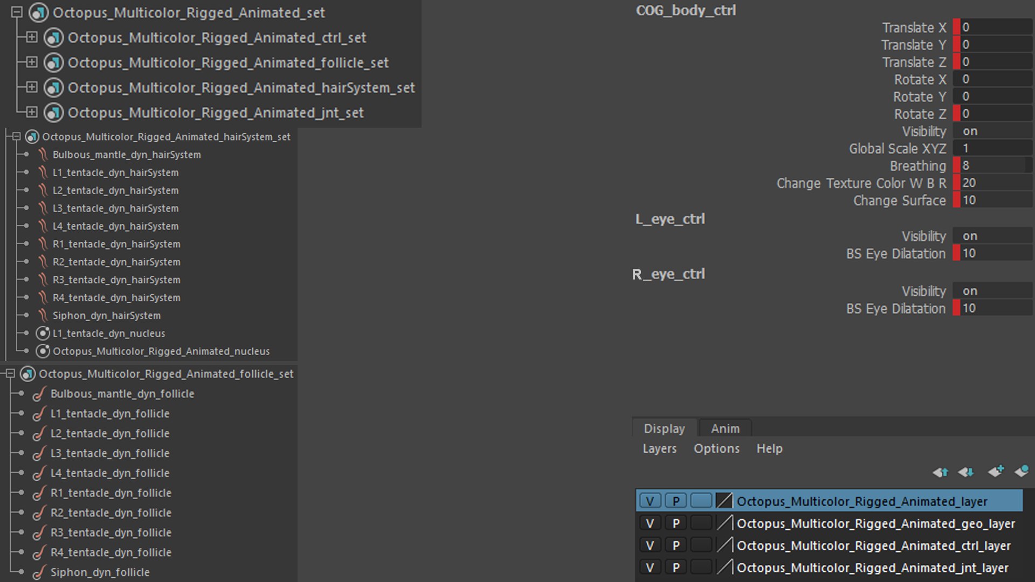This screenshot has width=1035, height=582.
Task: Click the nucleus icon of L1_tentacle_dyn_nucleus
Action: click(43, 333)
